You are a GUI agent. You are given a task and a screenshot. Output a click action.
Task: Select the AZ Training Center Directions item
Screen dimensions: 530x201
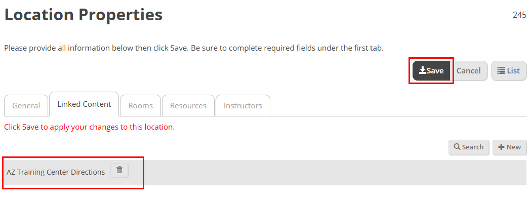(56, 172)
